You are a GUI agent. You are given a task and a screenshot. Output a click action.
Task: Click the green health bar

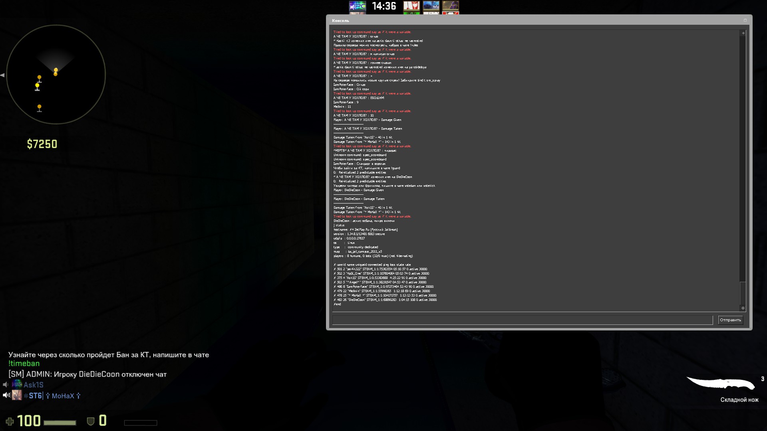pos(60,423)
